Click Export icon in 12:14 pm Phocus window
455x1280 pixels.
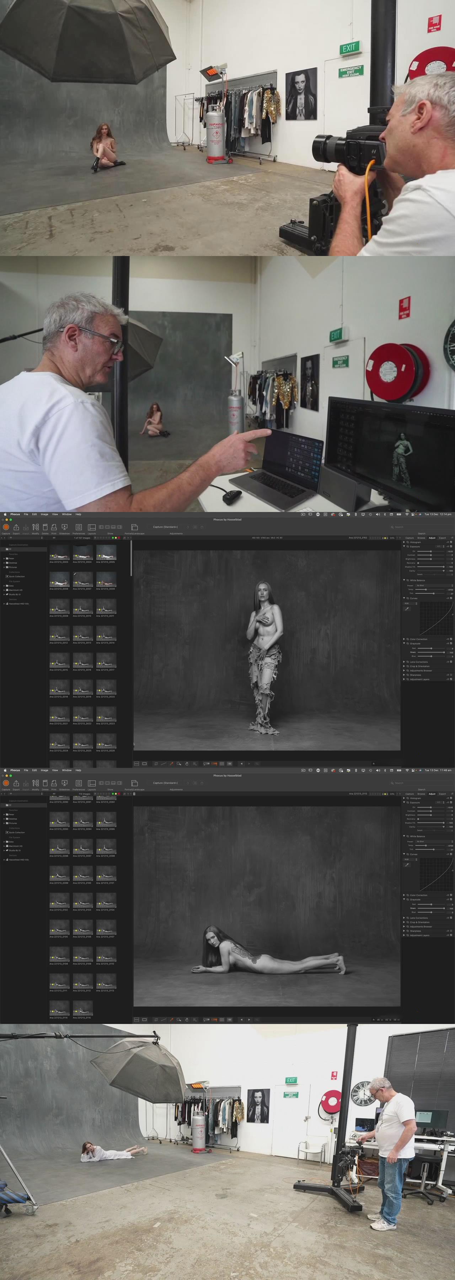[x=16, y=527]
